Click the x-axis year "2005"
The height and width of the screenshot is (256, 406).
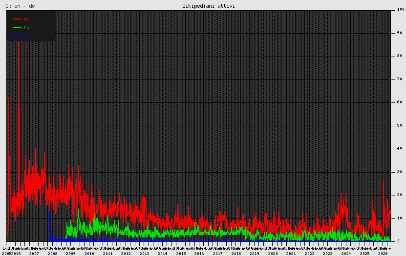click(6, 254)
